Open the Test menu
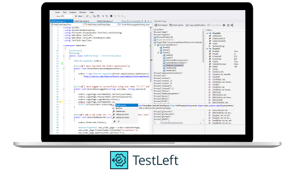 point(64,12)
